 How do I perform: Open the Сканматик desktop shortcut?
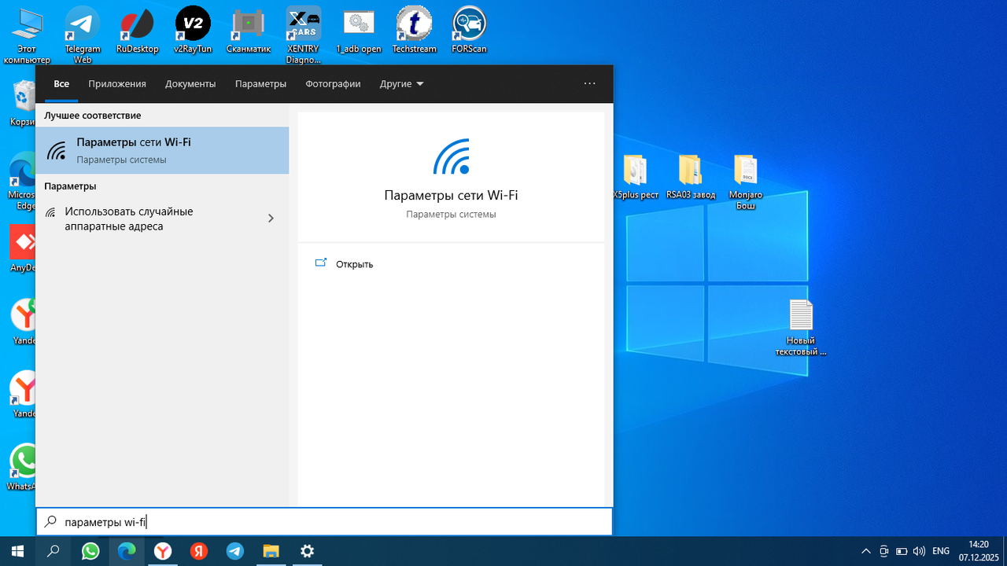click(x=249, y=31)
